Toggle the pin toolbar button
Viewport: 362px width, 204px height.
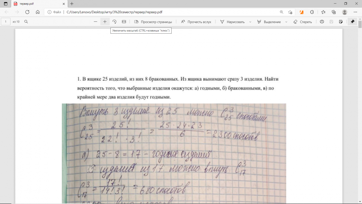[x=352, y=22]
